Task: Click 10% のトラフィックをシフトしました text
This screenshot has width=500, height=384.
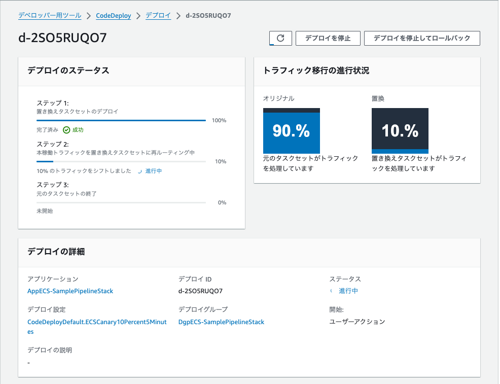Action: coord(84,171)
